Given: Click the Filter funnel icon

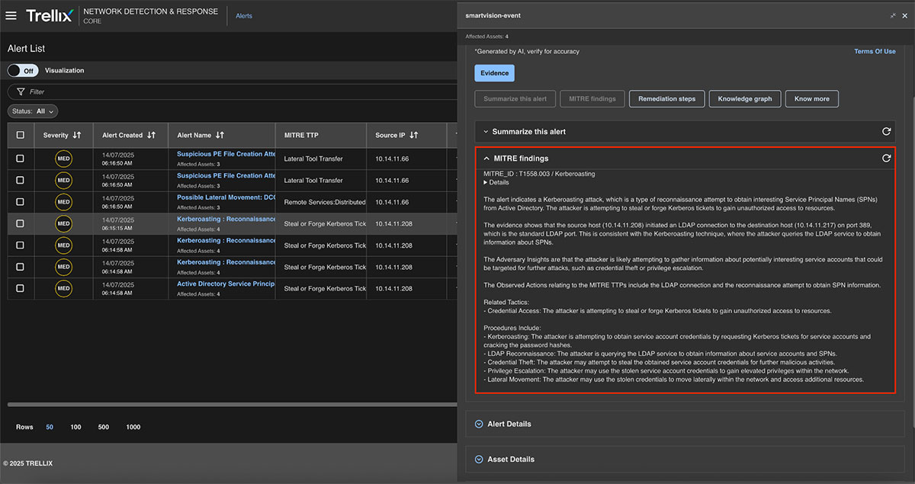Looking at the screenshot, I should [21, 91].
